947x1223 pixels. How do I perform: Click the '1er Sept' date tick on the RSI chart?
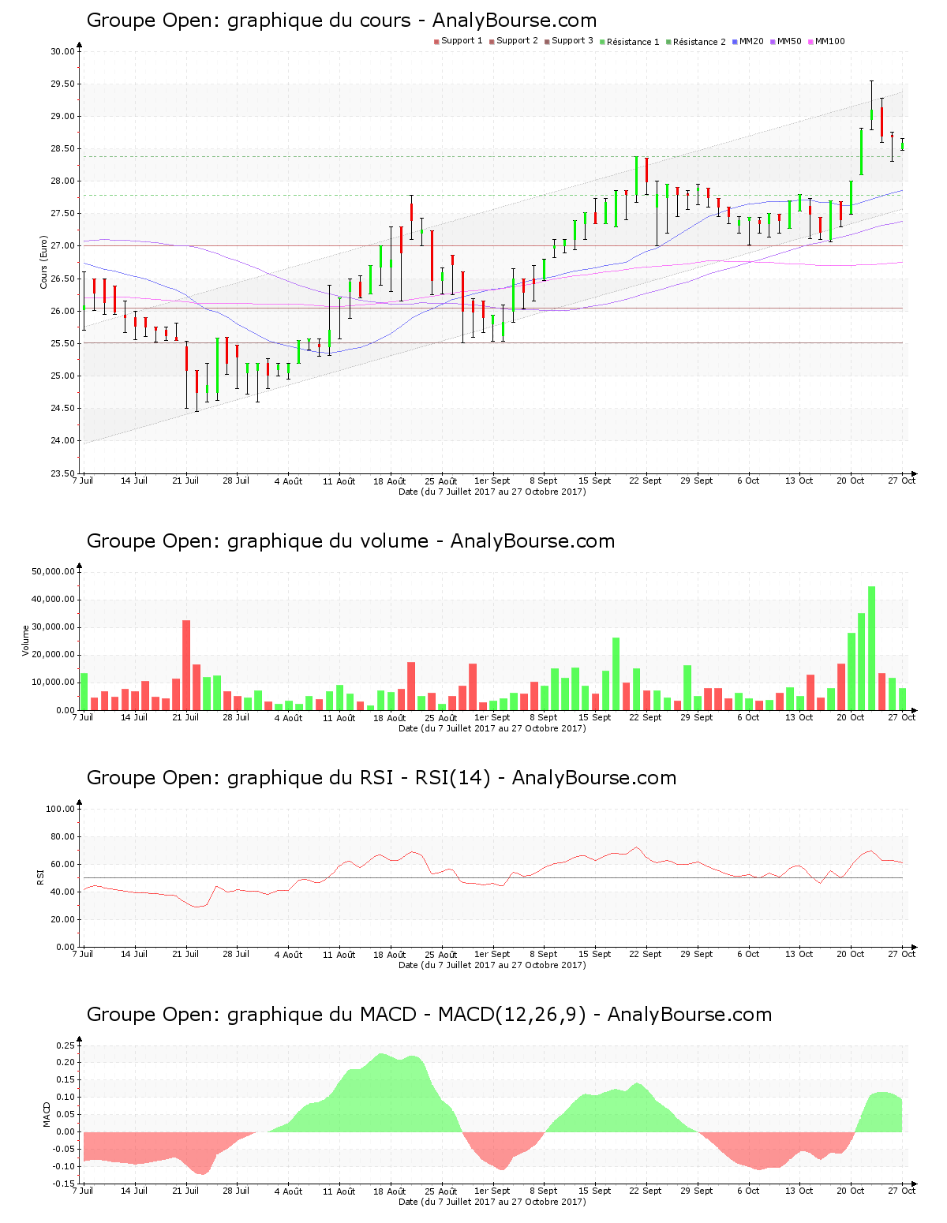(492, 954)
